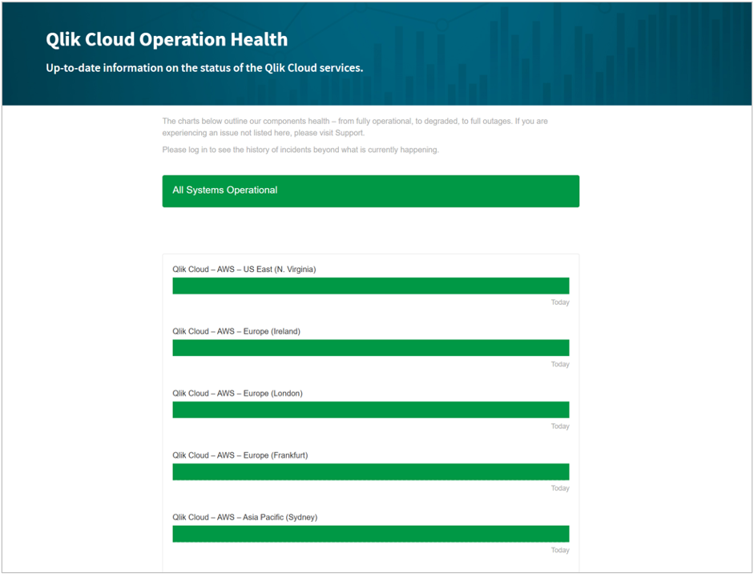Click the All Systems Operational banner
The image size is (754, 577).
pos(370,191)
